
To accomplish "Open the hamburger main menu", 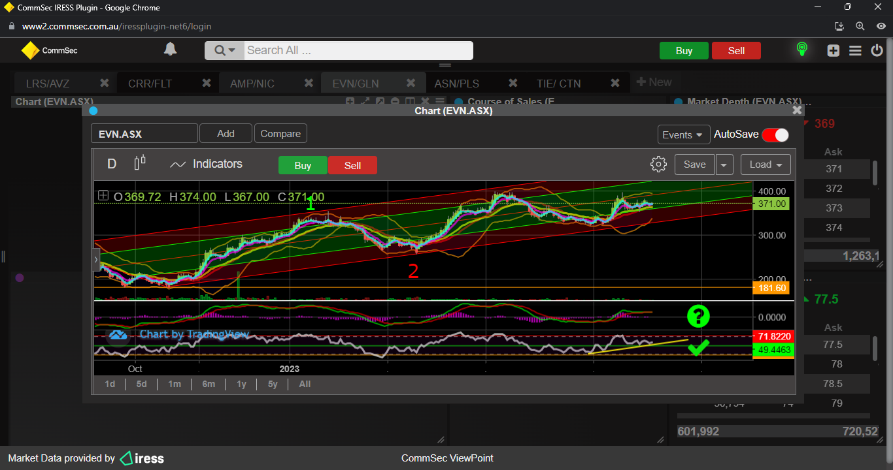I will [x=855, y=51].
